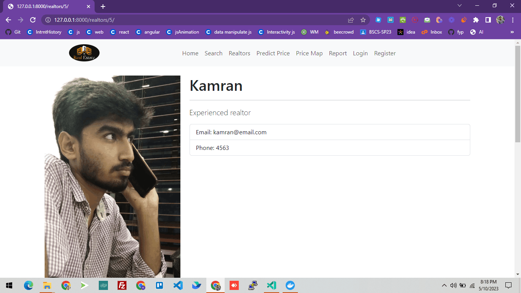
Task: Open the Git bookmark
Action: 13,32
